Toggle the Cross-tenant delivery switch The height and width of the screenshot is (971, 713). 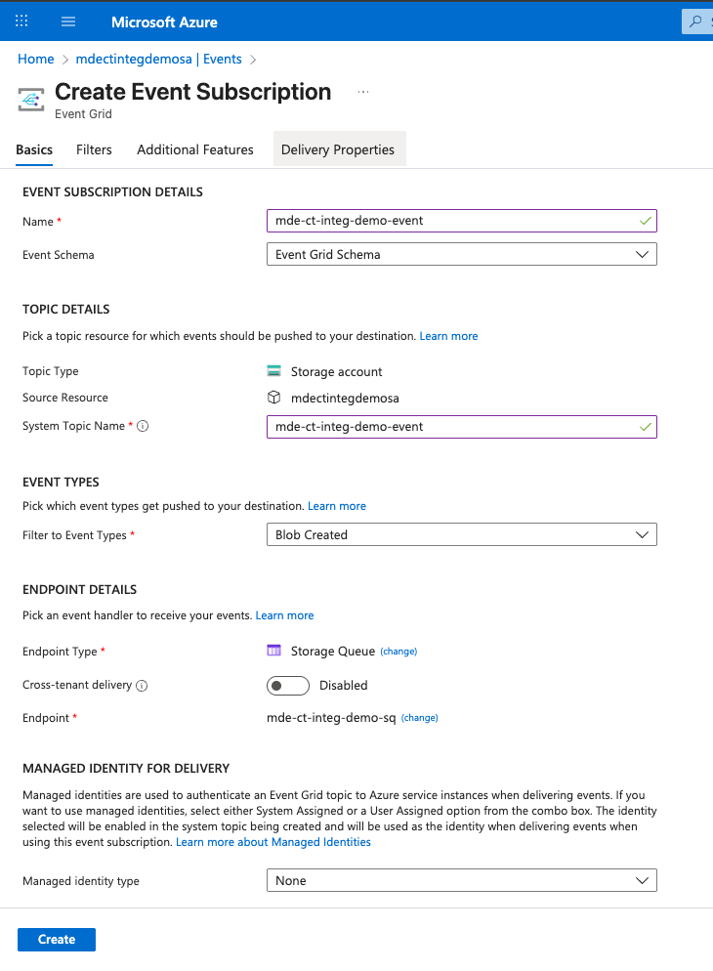pyautogui.click(x=287, y=686)
